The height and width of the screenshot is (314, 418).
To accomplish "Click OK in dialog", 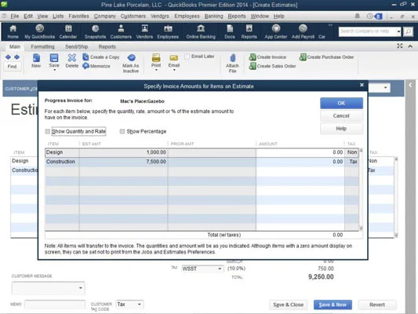I will 341,103.
